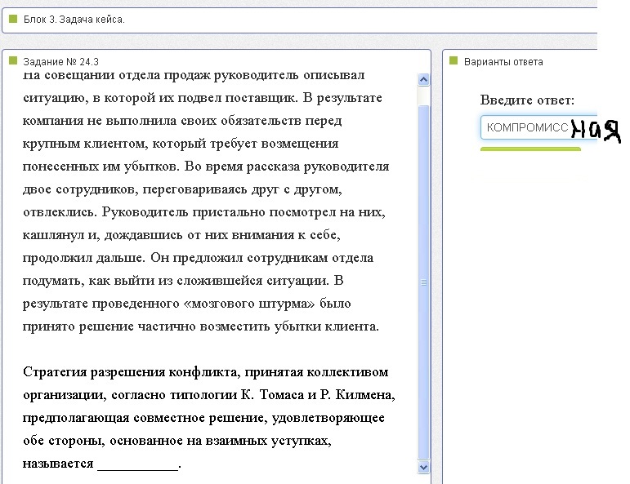Screen dimensions: 630x484
Task: Click the phrase «мозгового штурма» in the text
Action: click(249, 304)
